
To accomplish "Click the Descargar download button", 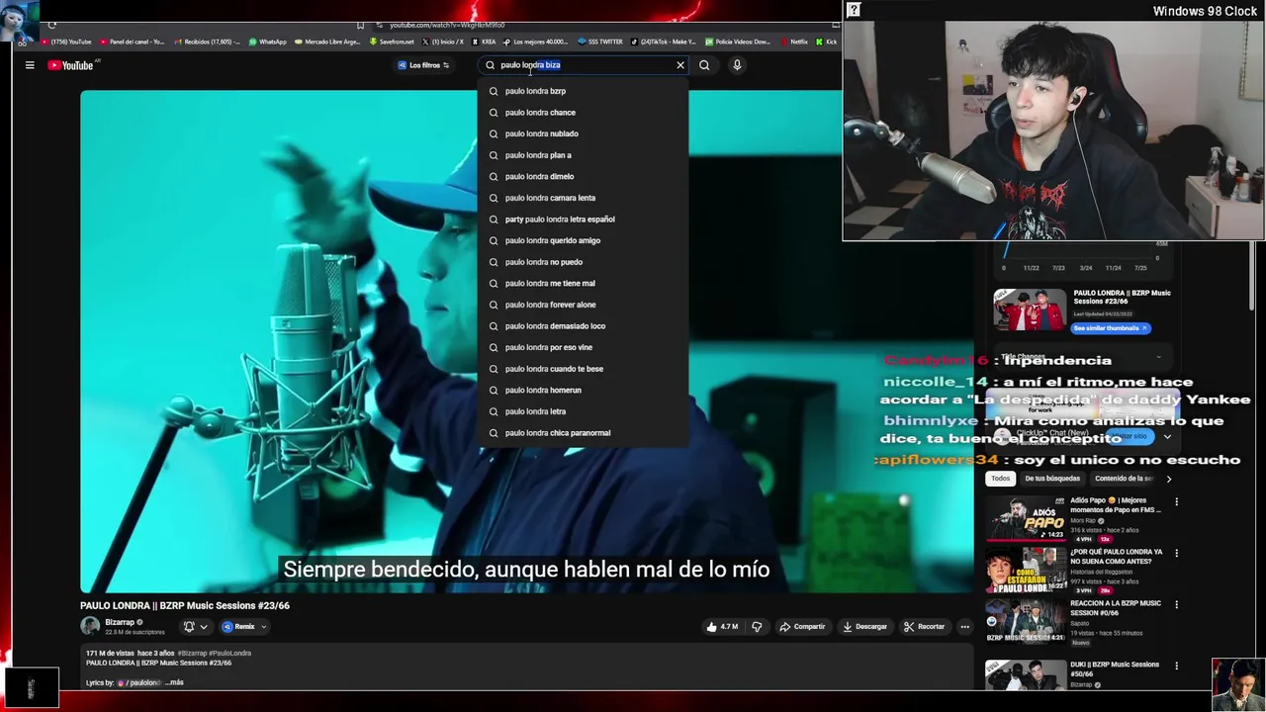I will coord(864,626).
